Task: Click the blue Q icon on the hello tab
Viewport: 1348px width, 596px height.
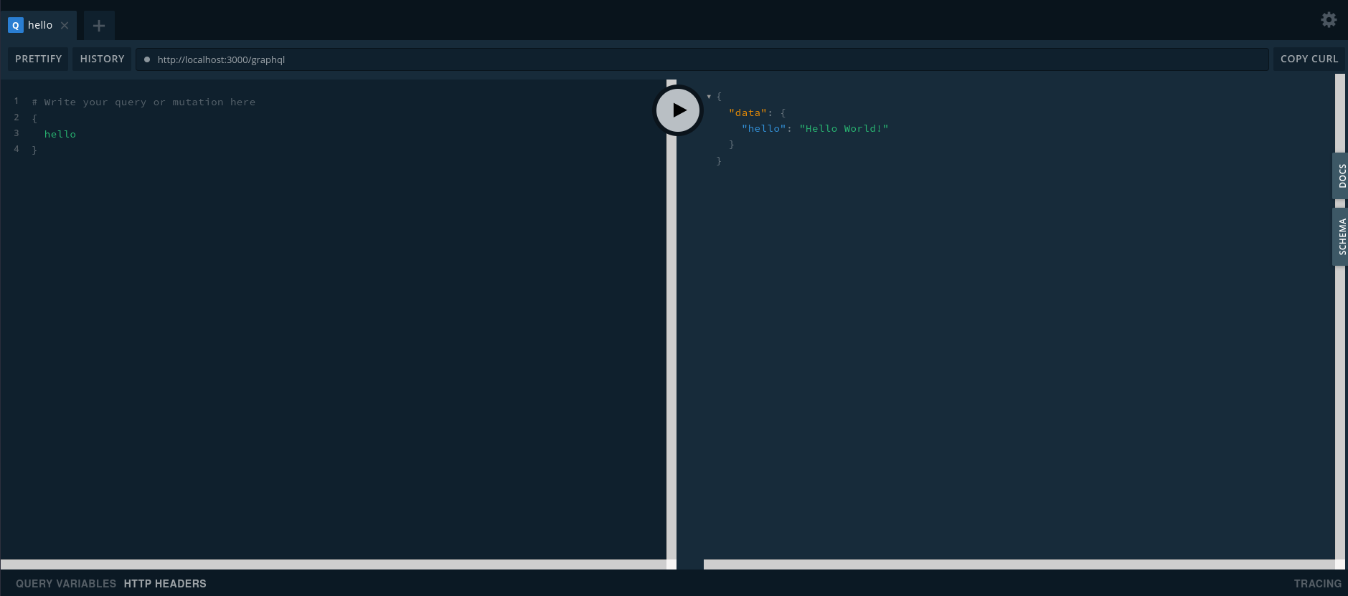Action: coord(15,25)
